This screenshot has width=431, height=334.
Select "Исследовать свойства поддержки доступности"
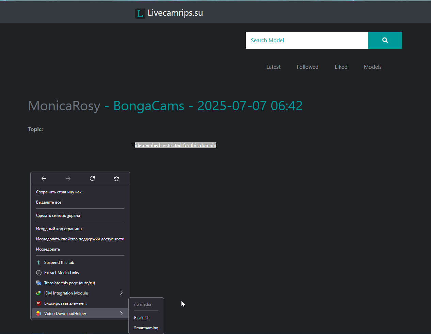80,239
